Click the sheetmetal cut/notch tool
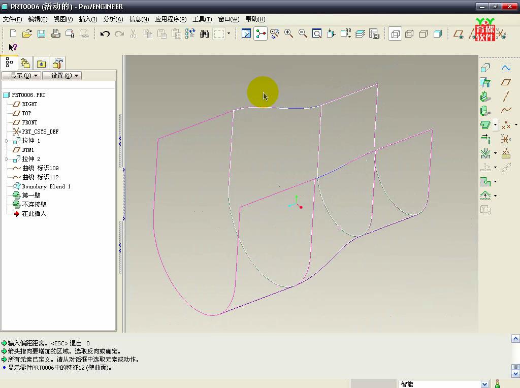The height and width of the screenshot is (388, 520). point(485,181)
